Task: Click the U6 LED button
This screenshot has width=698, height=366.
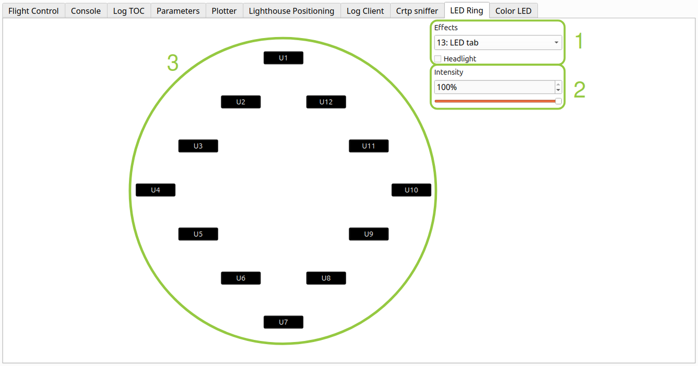Action: click(240, 278)
